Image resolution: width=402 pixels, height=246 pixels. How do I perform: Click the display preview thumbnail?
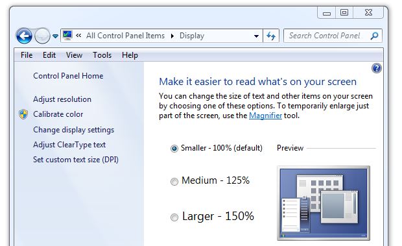pos(324,203)
